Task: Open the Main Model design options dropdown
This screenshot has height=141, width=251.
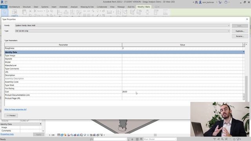Action: 160,139
